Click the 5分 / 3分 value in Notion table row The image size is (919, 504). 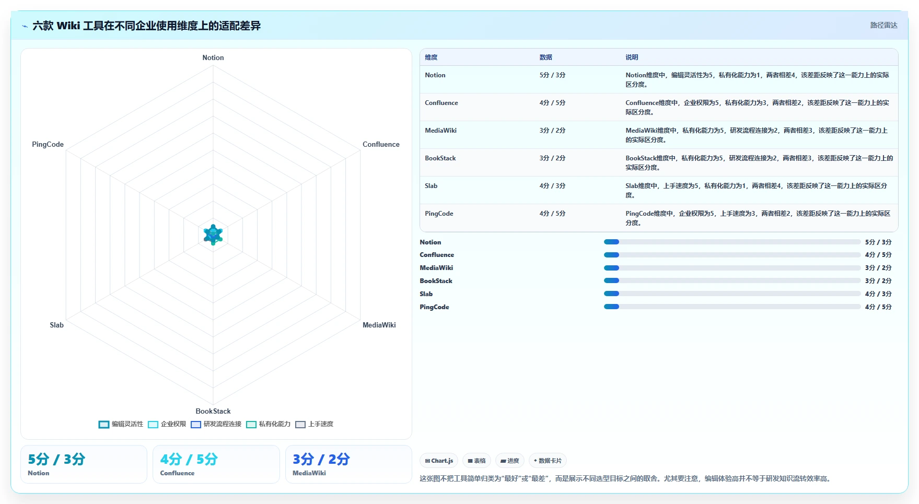(553, 75)
